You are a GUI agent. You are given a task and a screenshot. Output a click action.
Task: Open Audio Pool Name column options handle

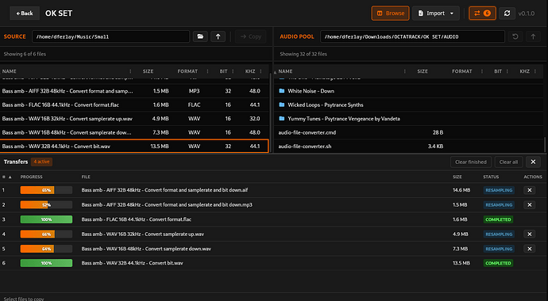(x=405, y=71)
